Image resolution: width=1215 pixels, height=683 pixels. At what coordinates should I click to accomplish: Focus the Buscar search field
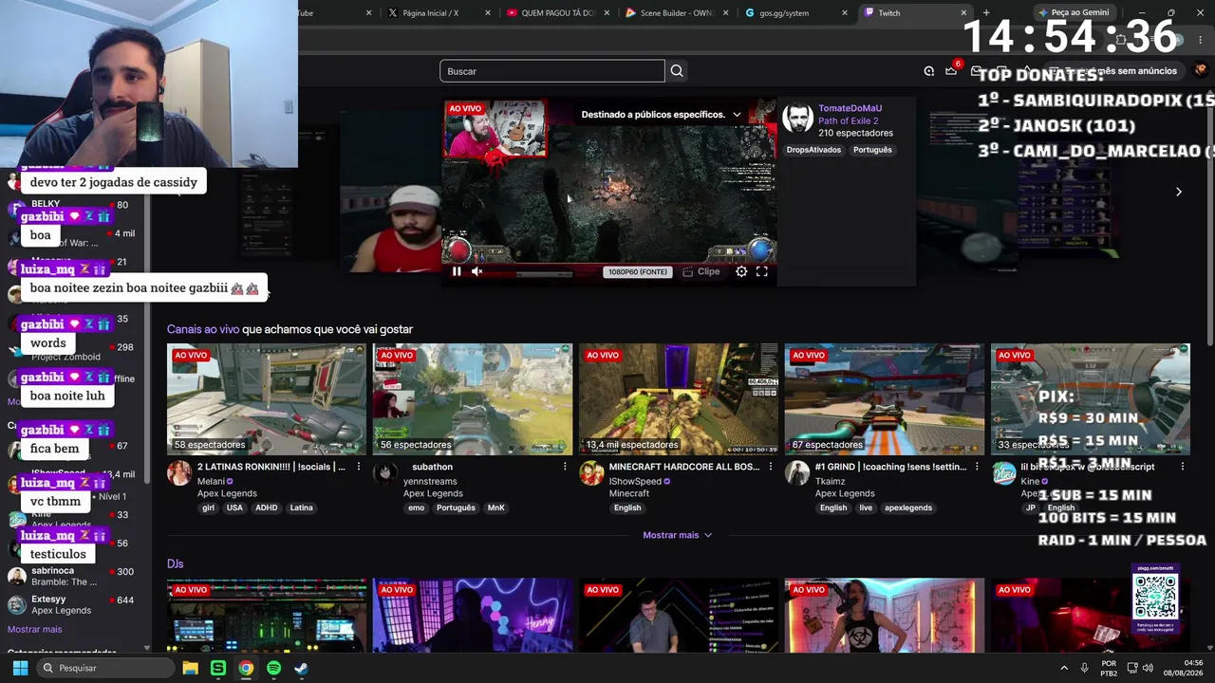point(552,71)
